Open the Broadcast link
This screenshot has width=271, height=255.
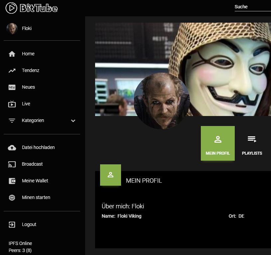click(32, 164)
